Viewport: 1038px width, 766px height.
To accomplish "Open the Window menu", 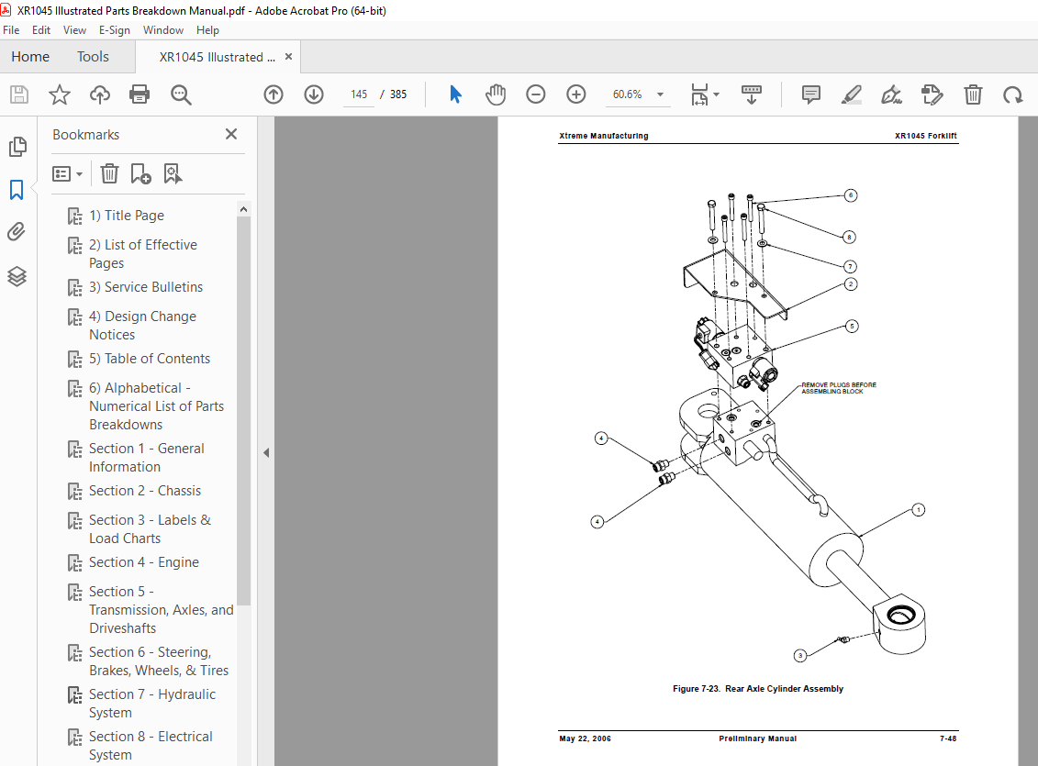I will (162, 30).
